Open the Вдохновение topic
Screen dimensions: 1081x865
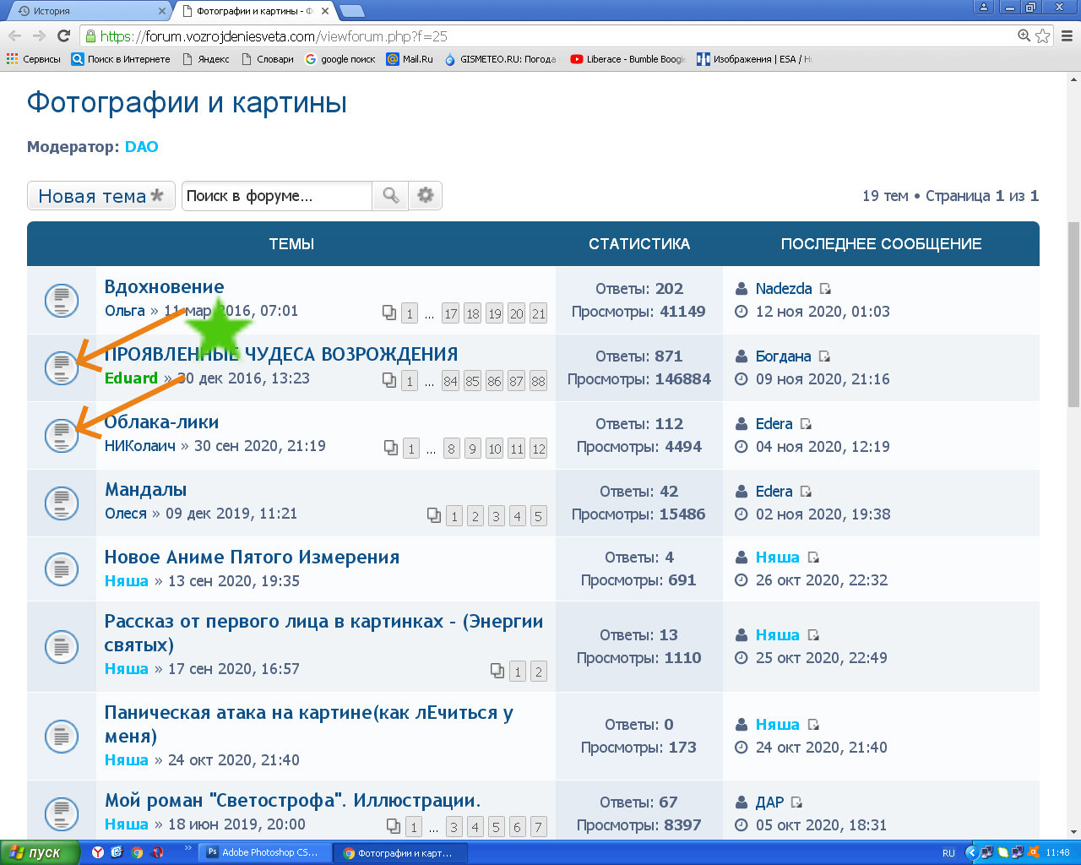(x=164, y=287)
